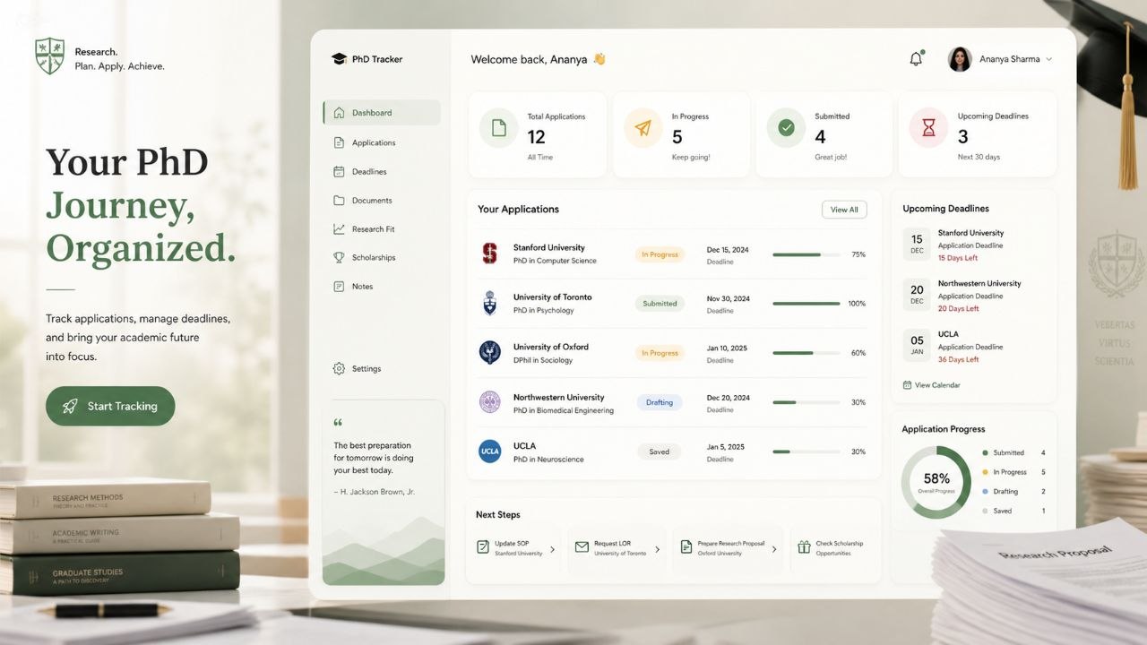Click the Northwestern University seal

pos(489,401)
